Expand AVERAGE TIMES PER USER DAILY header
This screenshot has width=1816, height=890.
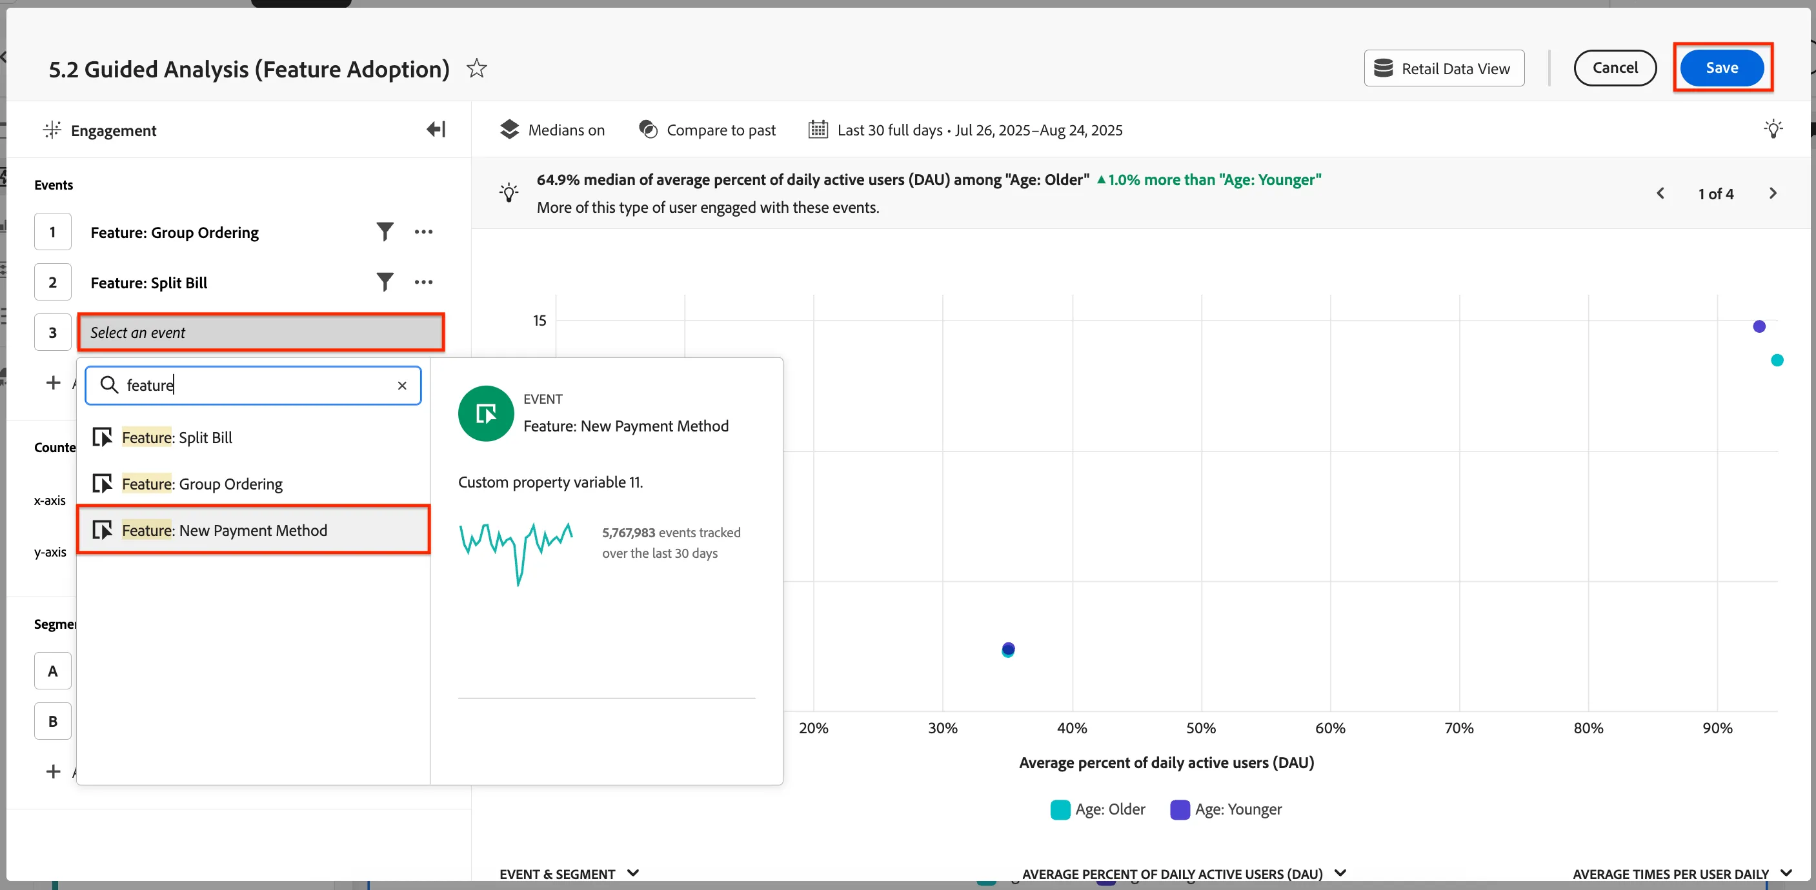click(x=1682, y=874)
